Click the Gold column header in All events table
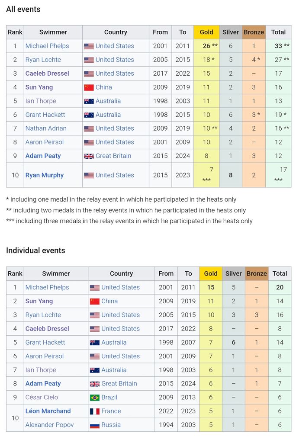 206,32
